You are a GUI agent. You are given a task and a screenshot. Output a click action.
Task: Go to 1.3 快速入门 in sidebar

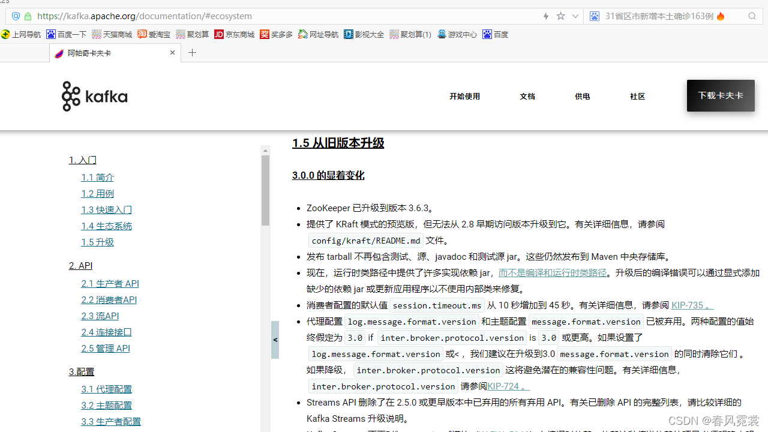(x=107, y=209)
